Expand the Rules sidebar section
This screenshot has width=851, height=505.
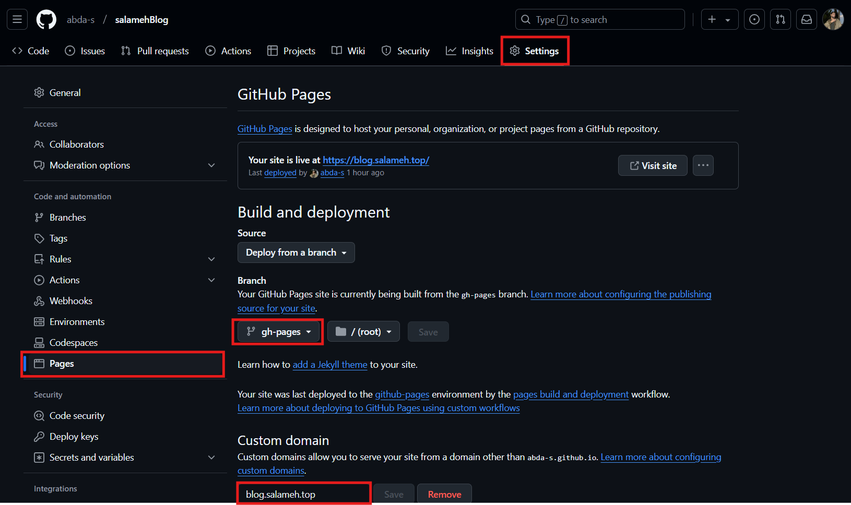211,259
